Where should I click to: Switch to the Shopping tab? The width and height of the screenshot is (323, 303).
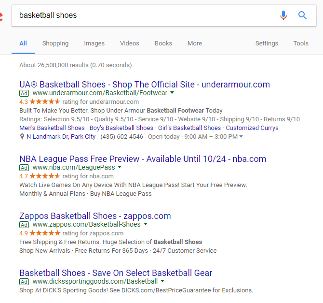coord(55,43)
